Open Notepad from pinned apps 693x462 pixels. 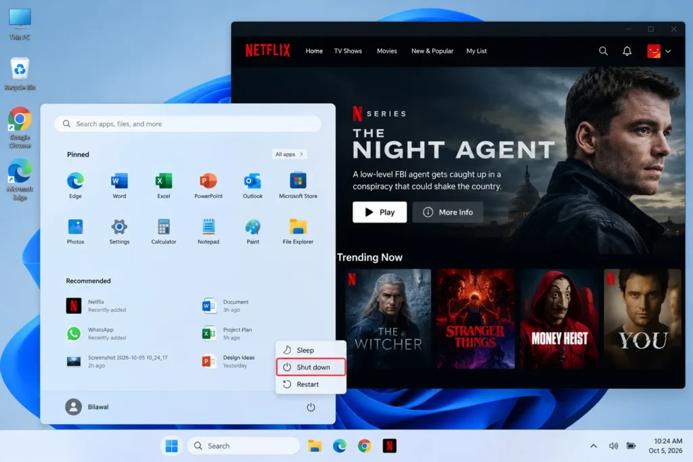208,231
